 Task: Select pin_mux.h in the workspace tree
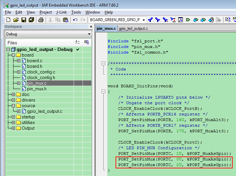tap(37, 89)
